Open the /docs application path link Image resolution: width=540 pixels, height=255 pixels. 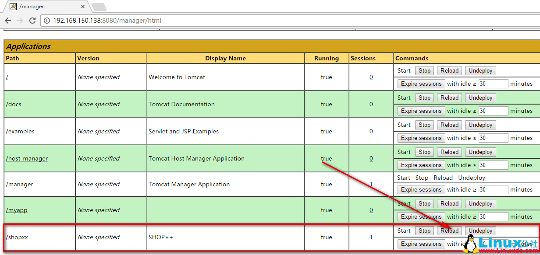pyautogui.click(x=14, y=104)
